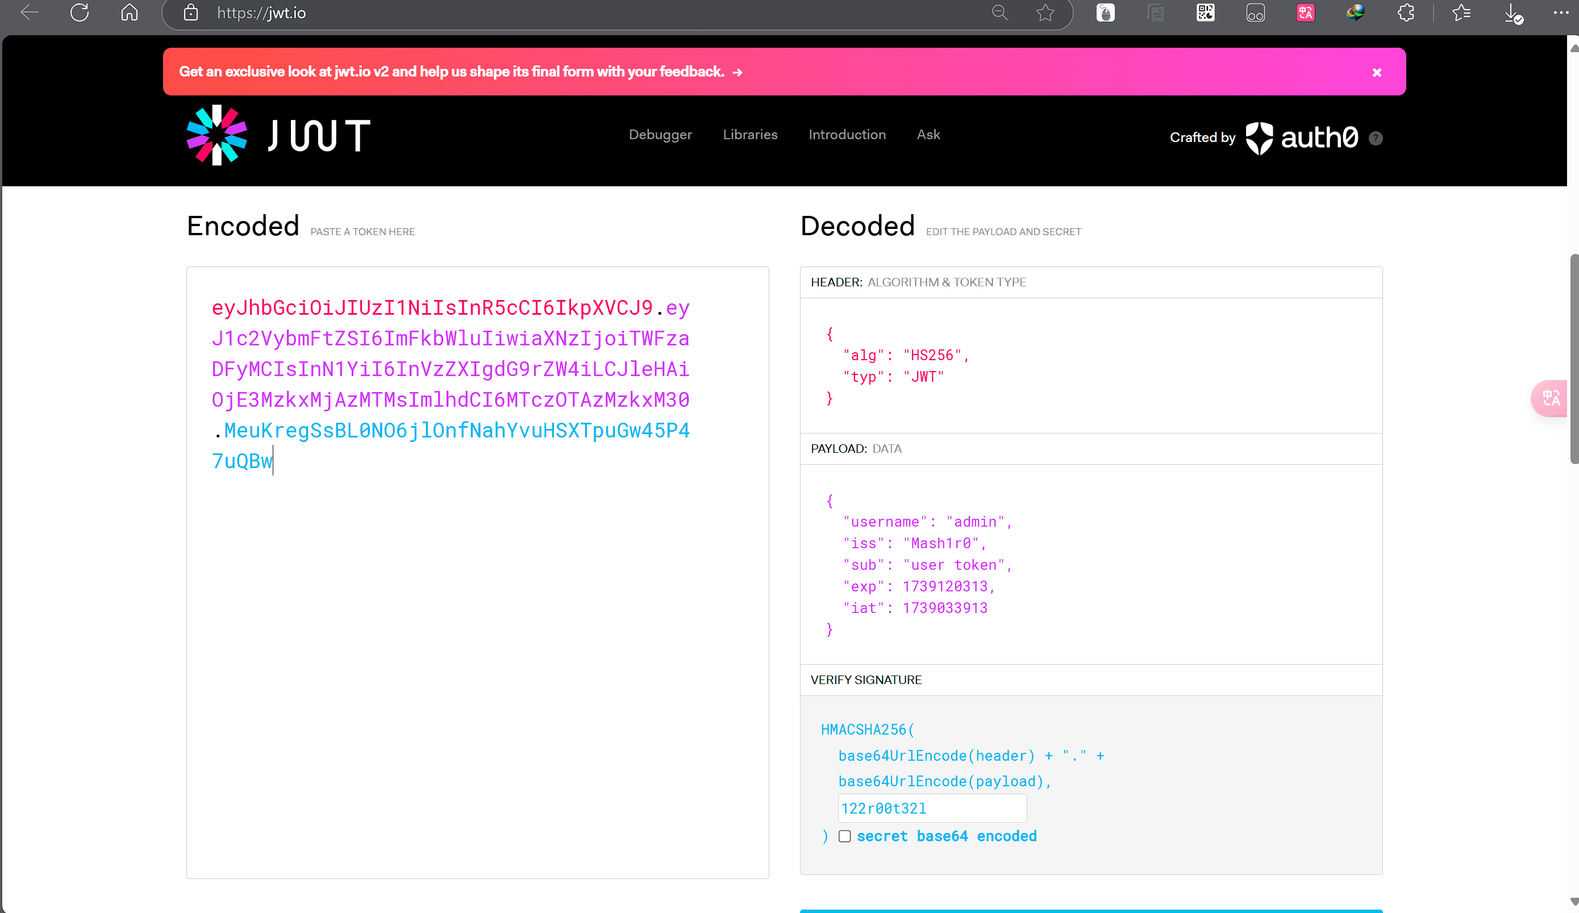1579x913 pixels.
Task: Click the Ask navigation link
Action: click(928, 135)
